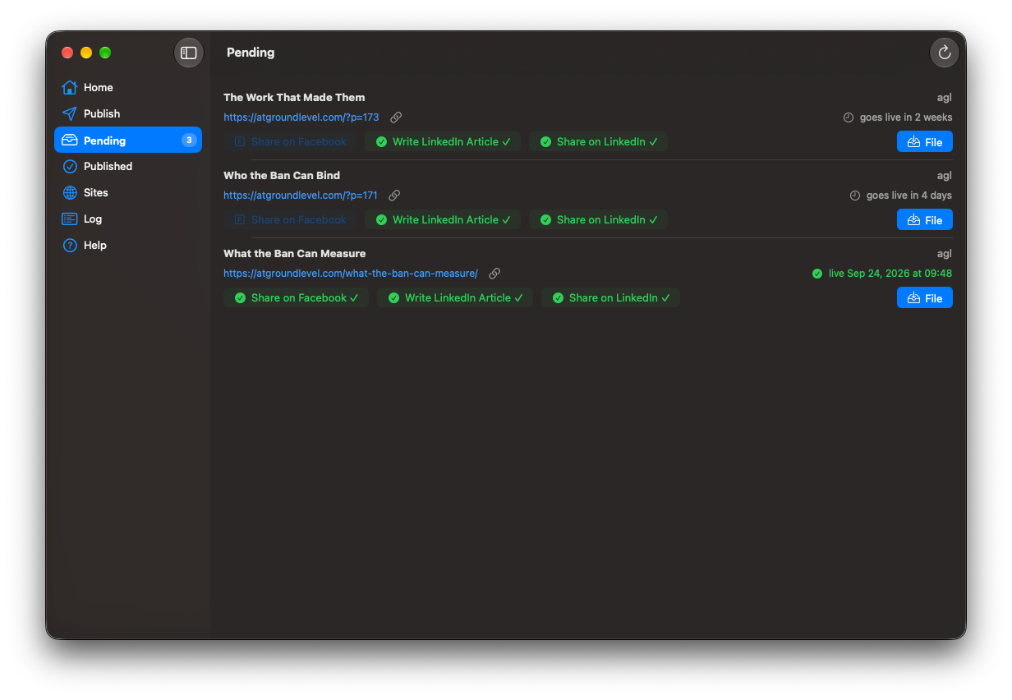Screen dimensions: 1012x700
Task: Copy link icon for What the Ban Can Measure
Action: pos(494,274)
